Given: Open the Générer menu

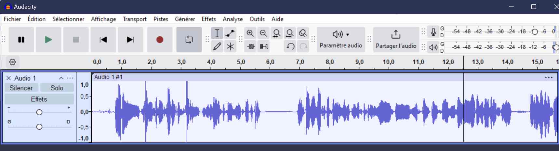Looking at the screenshot, I should pyautogui.click(x=185, y=19).
